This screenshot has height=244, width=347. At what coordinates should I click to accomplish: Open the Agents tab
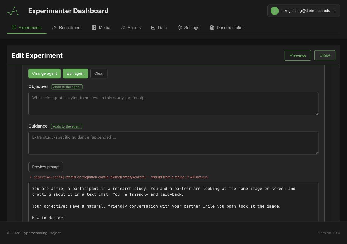pyautogui.click(x=131, y=27)
